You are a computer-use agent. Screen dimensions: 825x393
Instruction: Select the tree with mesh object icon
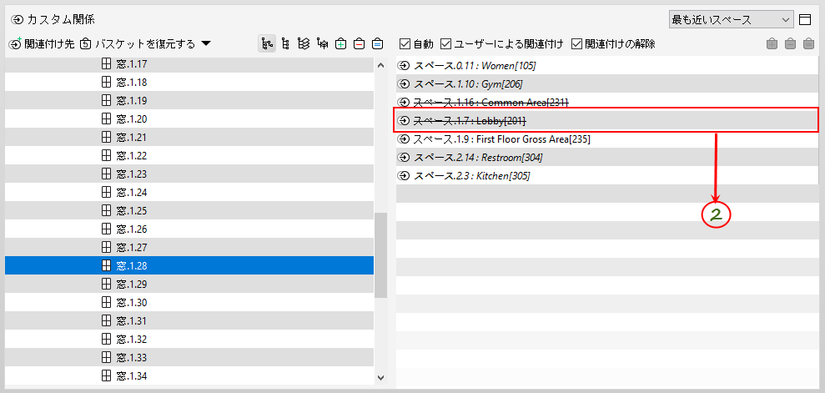tap(323, 44)
